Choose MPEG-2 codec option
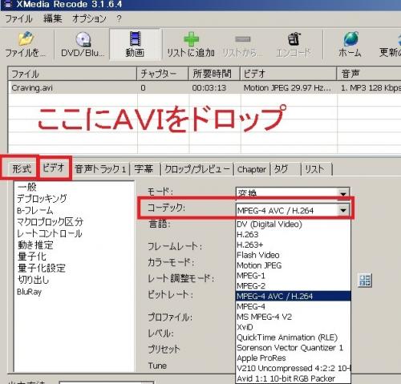This screenshot has height=384, width=401. click(293, 286)
